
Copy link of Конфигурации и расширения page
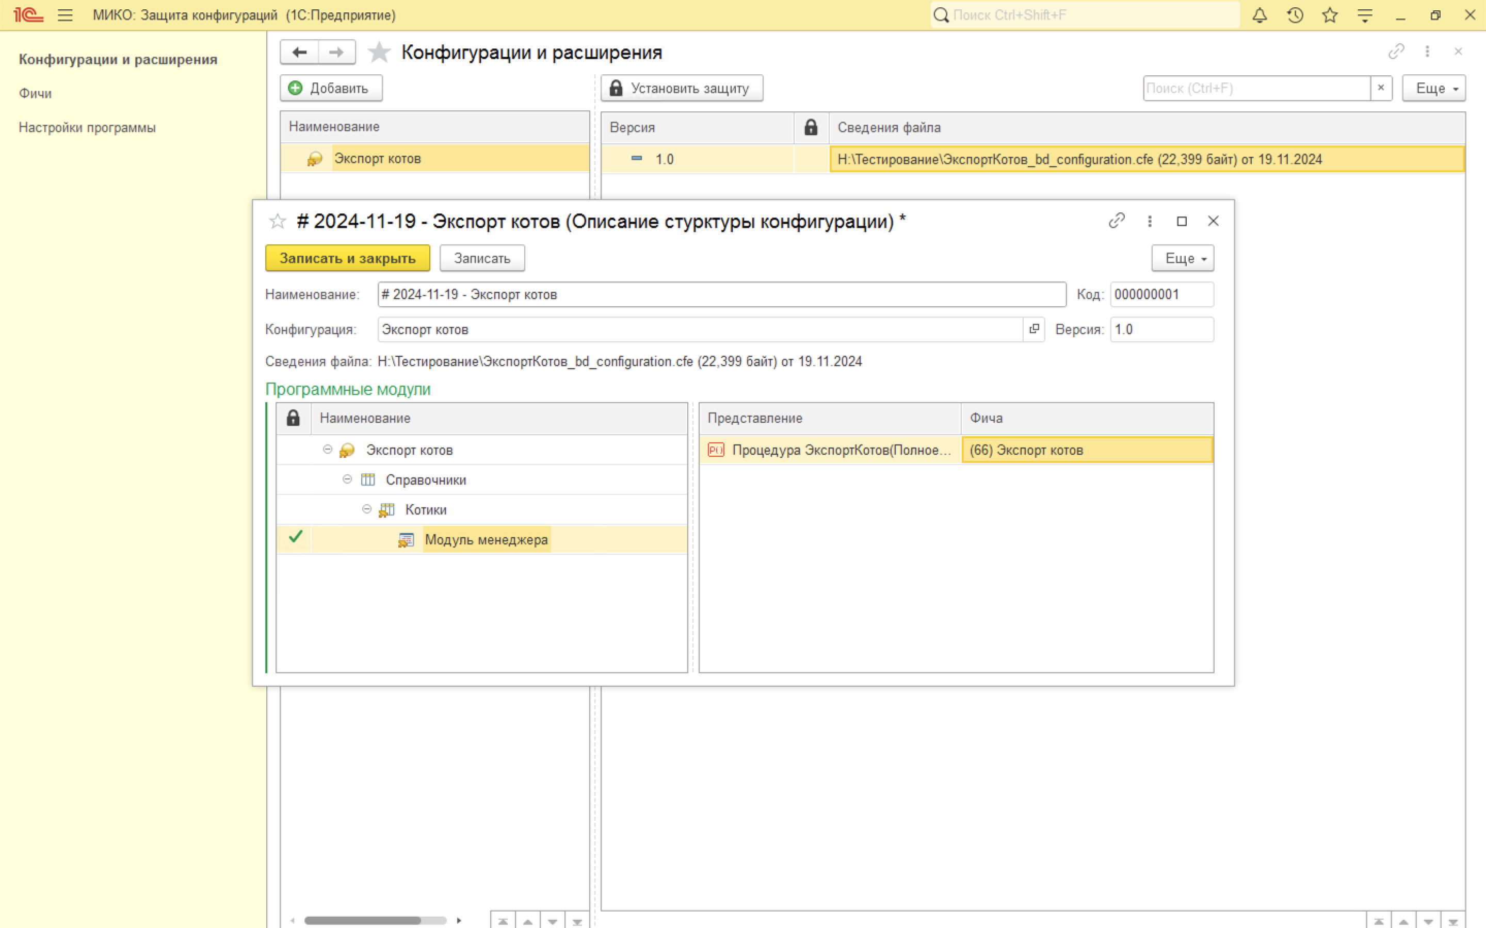pyautogui.click(x=1396, y=52)
